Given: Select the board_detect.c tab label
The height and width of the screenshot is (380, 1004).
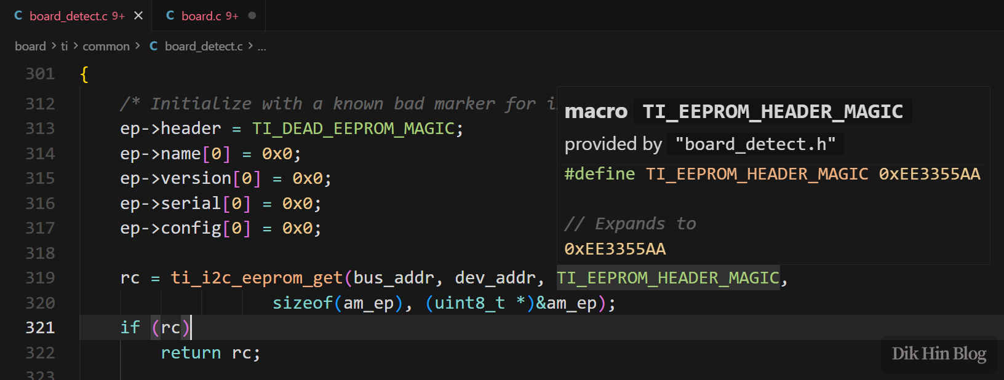Looking at the screenshot, I should 68,16.
